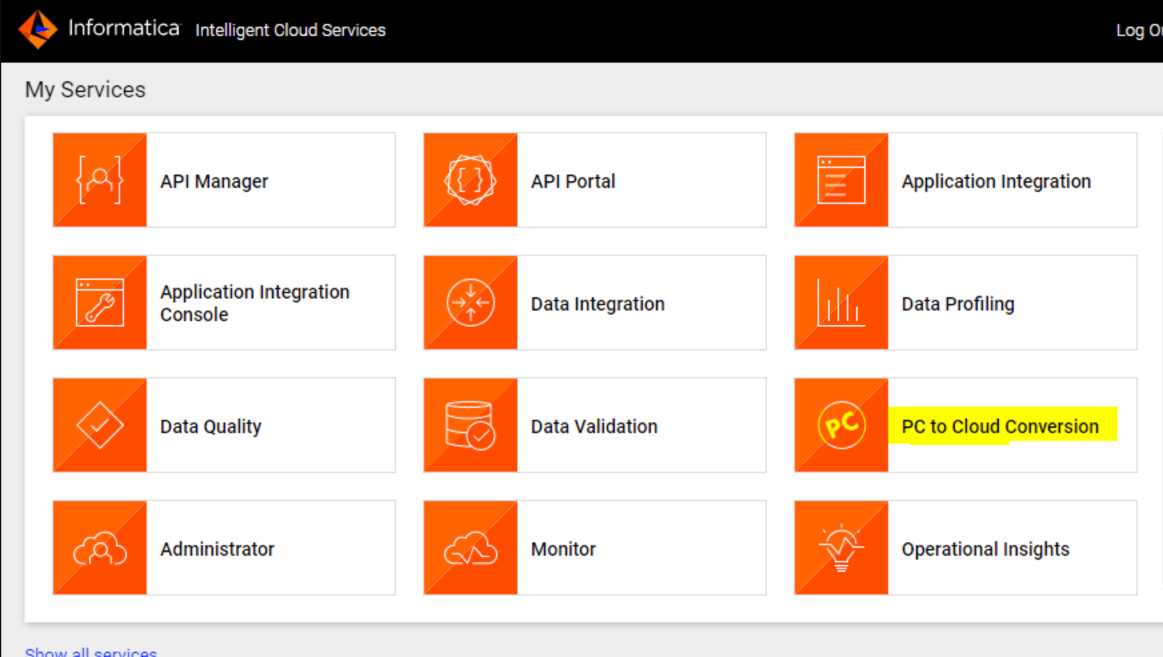Select the Administrator service label
Screen dimensions: 1163x657
(x=217, y=549)
